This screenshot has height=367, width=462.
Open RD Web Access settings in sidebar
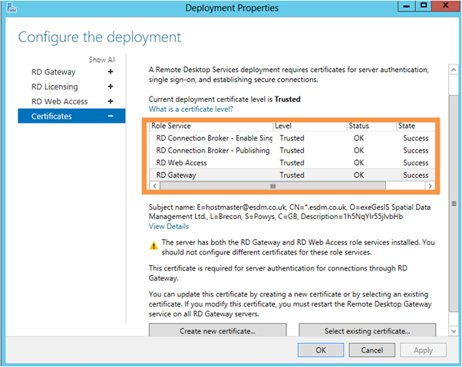tap(60, 101)
